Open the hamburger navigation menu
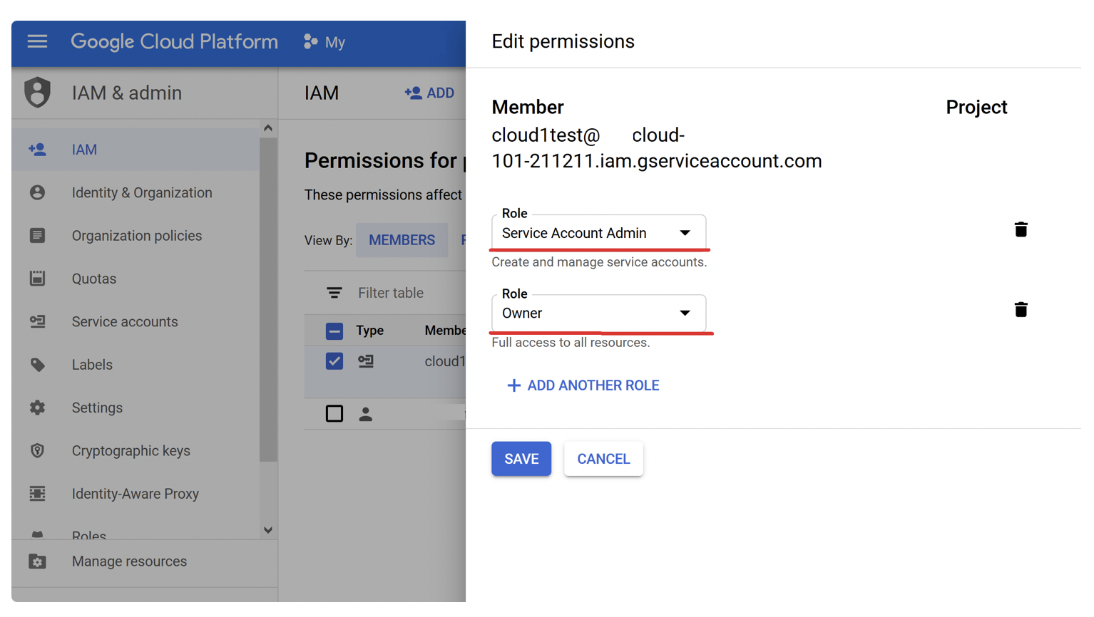This screenshot has height=617, width=1094. tap(37, 42)
